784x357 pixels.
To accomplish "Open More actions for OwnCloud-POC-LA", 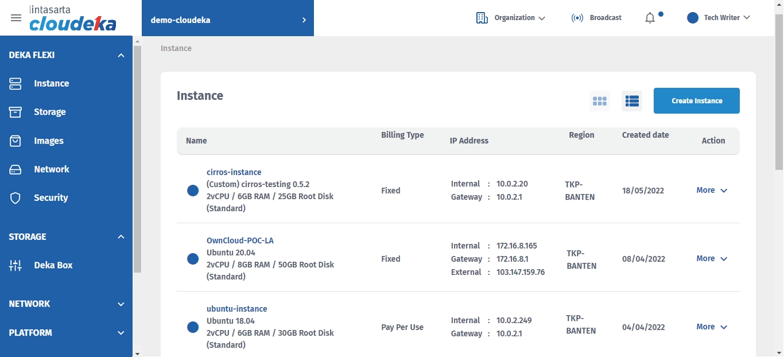I will pyautogui.click(x=712, y=259).
